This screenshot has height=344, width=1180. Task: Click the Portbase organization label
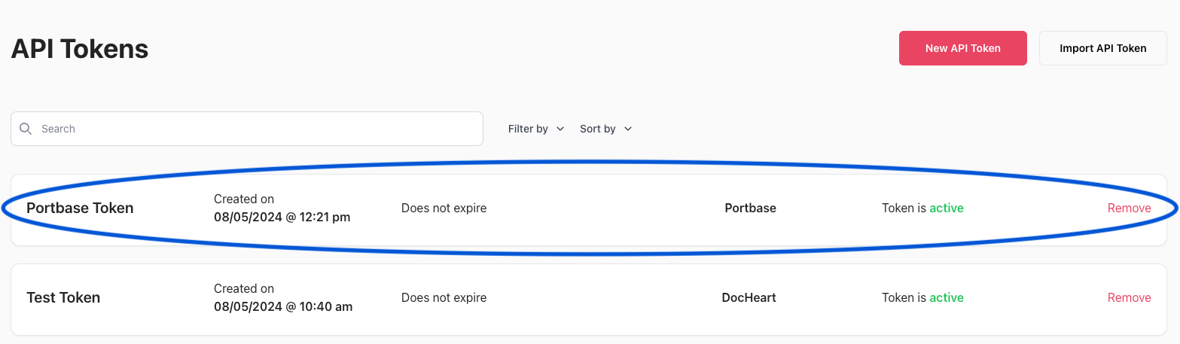pyautogui.click(x=750, y=209)
